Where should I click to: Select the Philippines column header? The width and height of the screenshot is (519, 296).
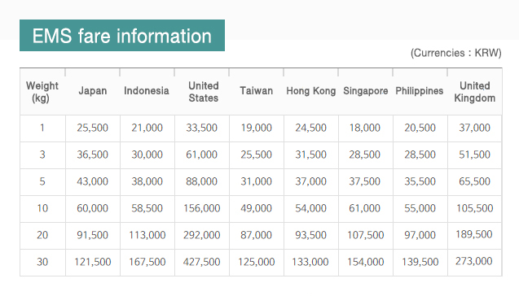[420, 91]
